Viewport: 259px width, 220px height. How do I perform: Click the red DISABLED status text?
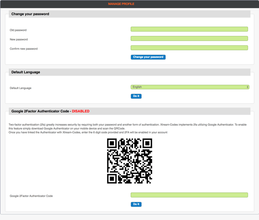[81, 111]
